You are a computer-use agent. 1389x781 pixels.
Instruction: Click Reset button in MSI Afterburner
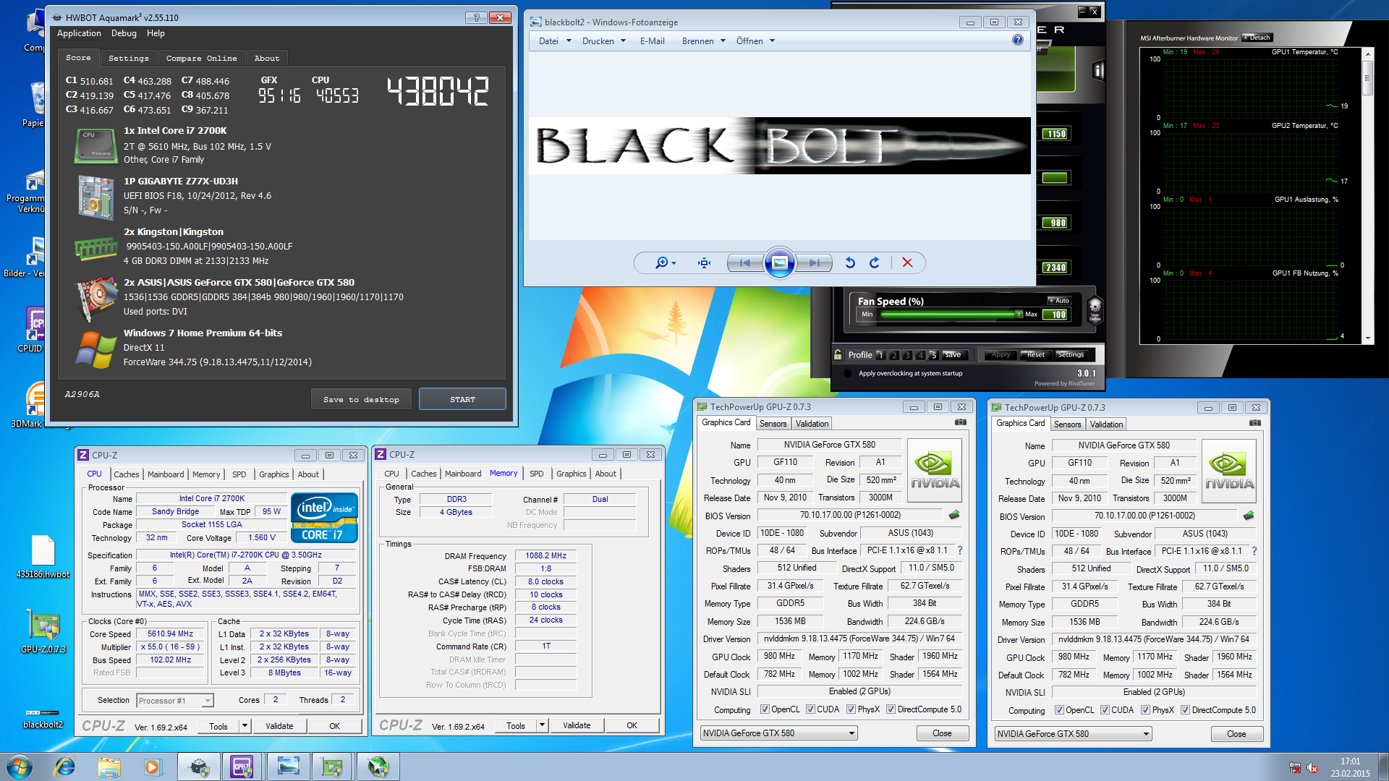[1036, 354]
